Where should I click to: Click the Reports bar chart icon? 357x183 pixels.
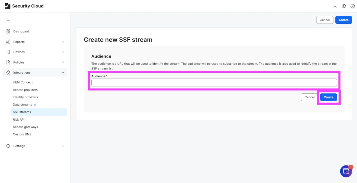[x=8, y=42]
